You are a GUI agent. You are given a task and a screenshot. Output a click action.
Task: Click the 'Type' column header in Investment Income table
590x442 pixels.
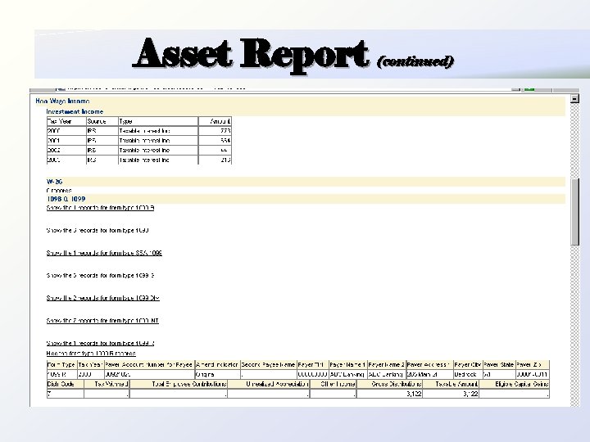tap(158, 121)
